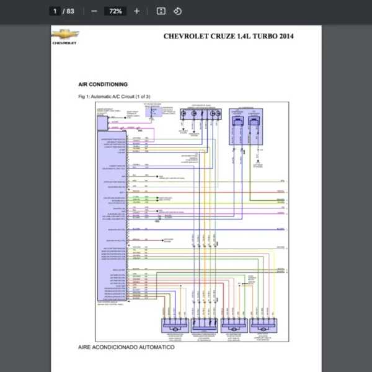Image resolution: width=372 pixels, height=372 pixels.
Task: Click the zoom in plus button
Action: click(x=137, y=11)
